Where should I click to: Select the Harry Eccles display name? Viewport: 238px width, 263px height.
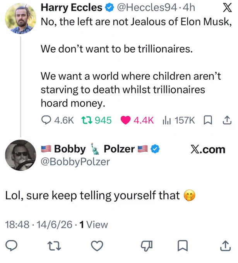[x=72, y=8]
